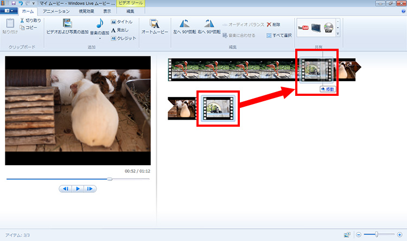Viewport: 407px width, 241px height.
Task: Click すべて選択 to select all
Action: 279,35
